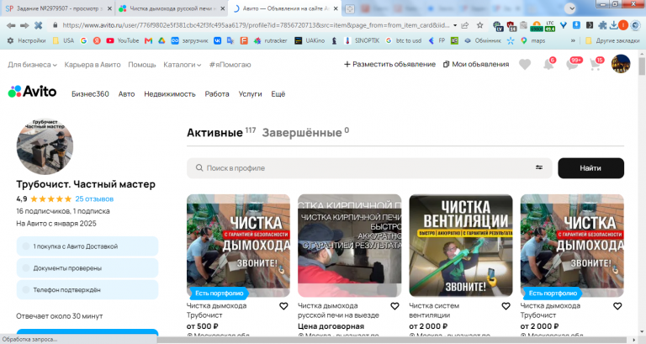Open the Avito notifications bell
The width and height of the screenshot is (646, 344).
coord(548,64)
